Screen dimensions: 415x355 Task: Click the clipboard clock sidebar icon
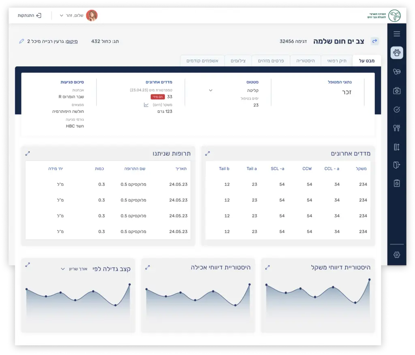[x=397, y=184]
